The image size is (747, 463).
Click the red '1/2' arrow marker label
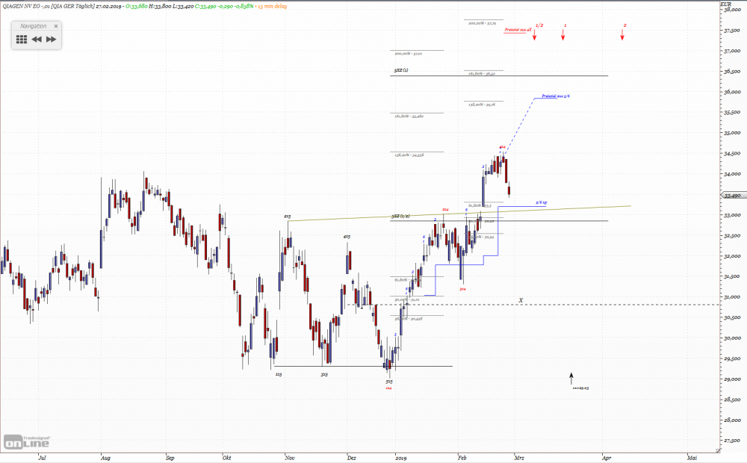tap(539, 25)
